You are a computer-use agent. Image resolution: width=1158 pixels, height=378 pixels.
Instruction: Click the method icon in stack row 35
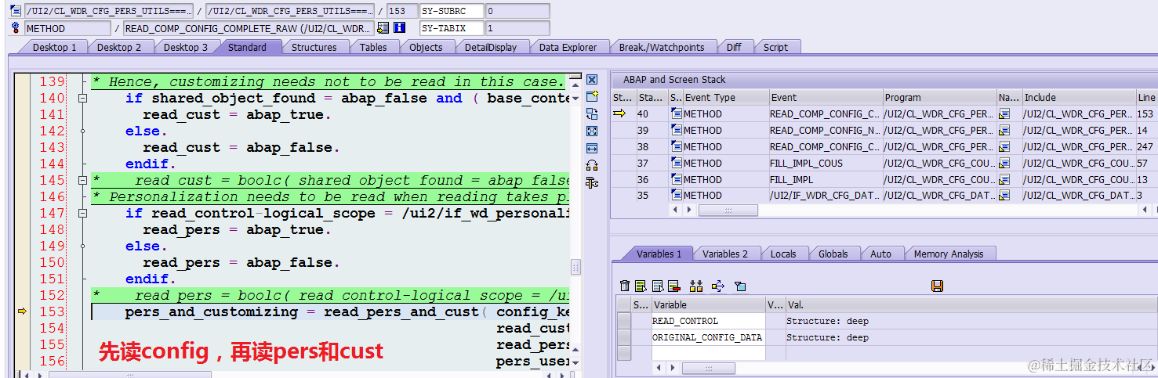tap(677, 196)
